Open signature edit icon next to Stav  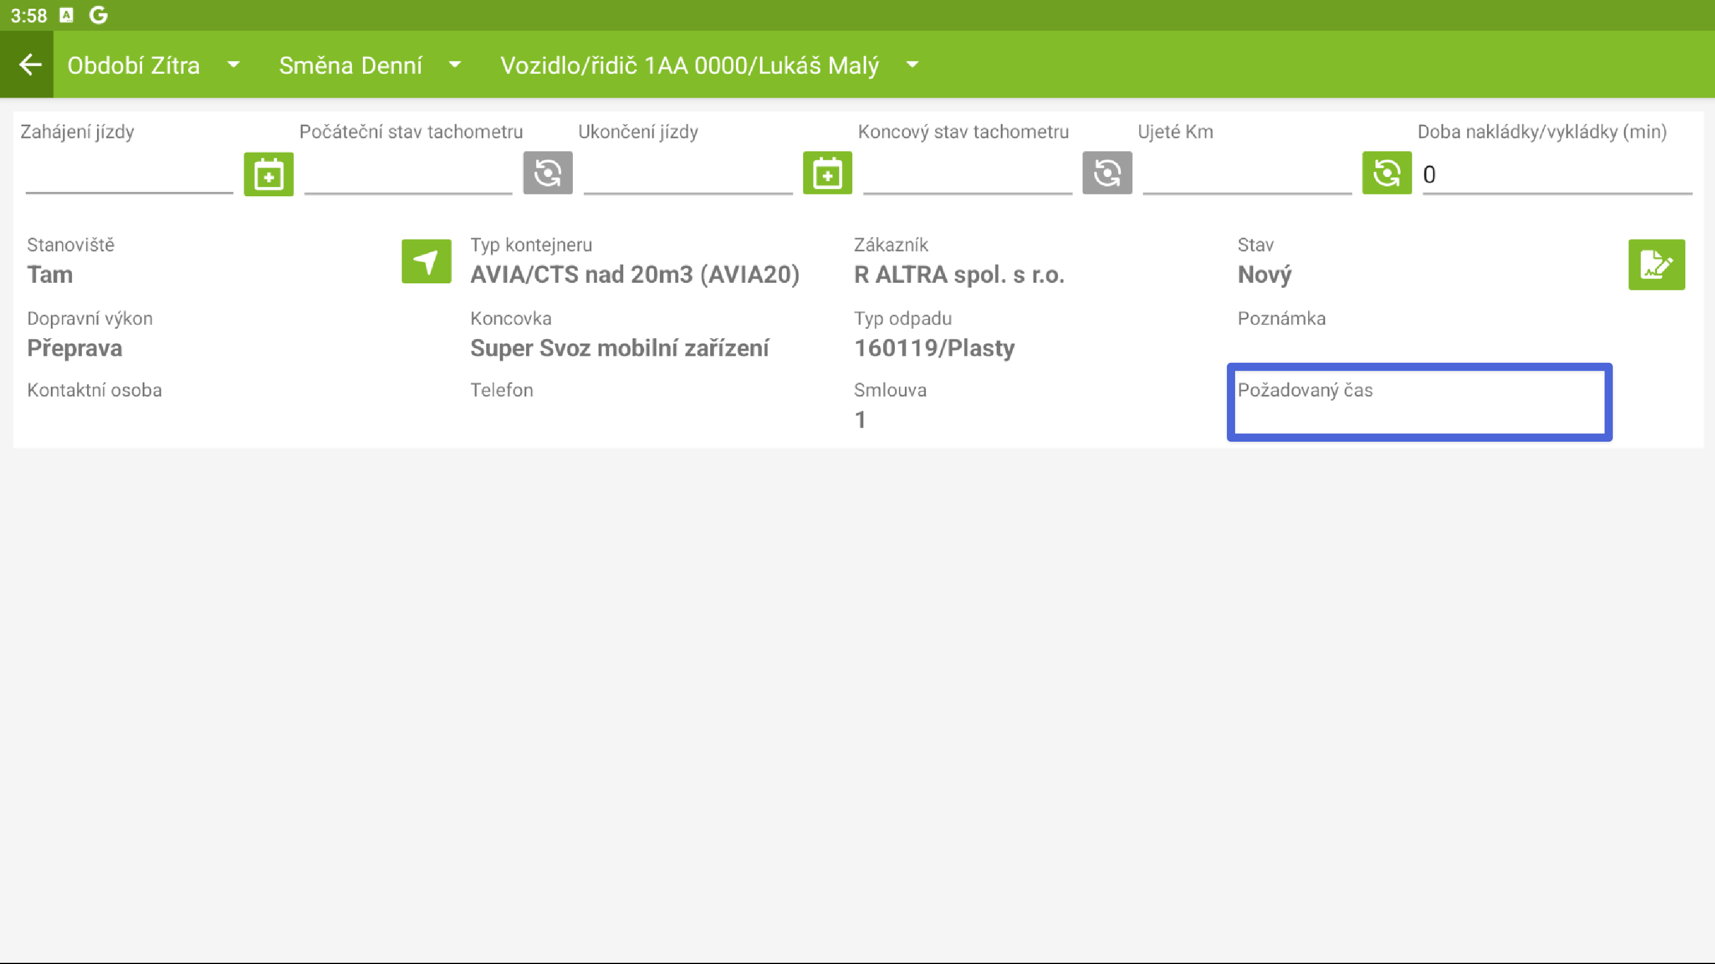[1656, 265]
